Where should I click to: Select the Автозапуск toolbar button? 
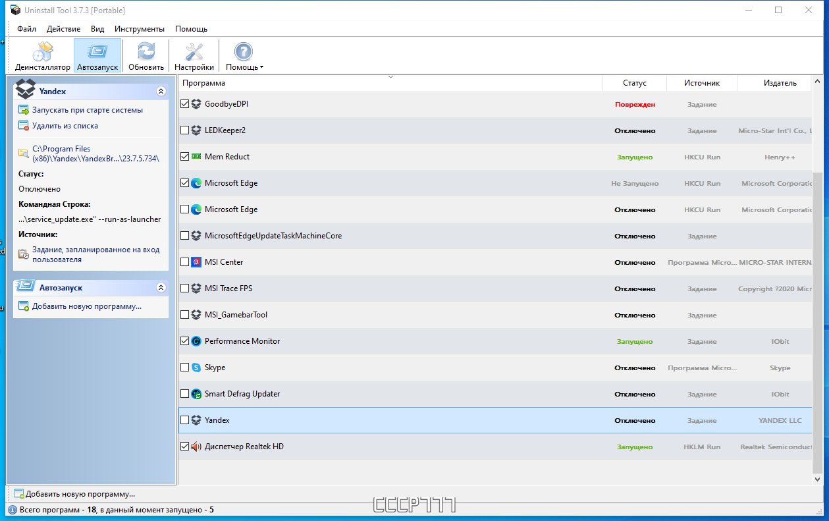97,56
